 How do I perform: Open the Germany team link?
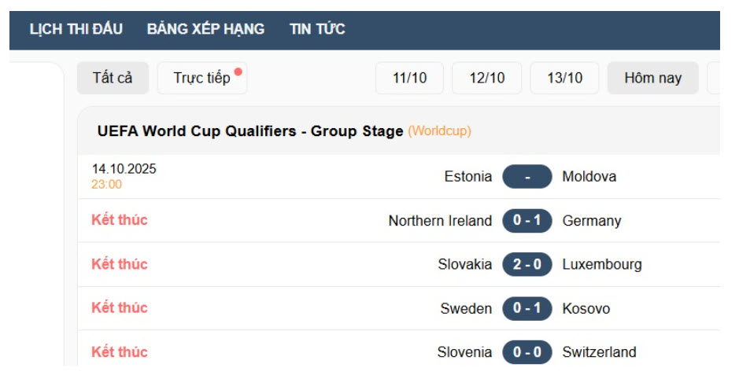591,221
